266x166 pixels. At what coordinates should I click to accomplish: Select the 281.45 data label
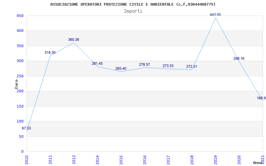97,63
